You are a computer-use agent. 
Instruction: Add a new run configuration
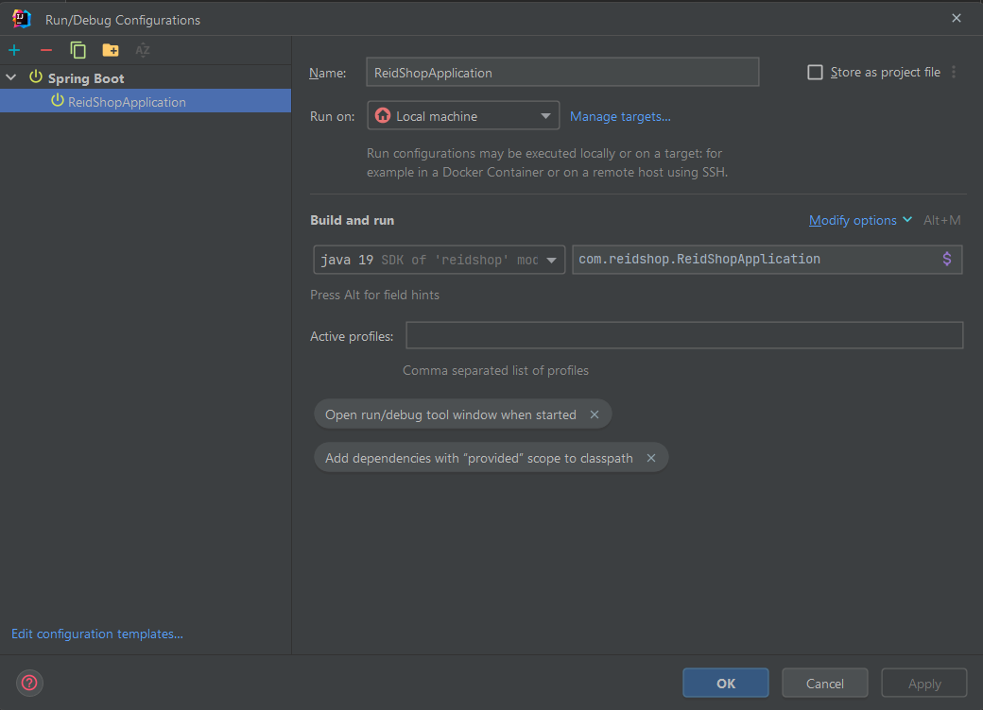pyautogui.click(x=14, y=50)
